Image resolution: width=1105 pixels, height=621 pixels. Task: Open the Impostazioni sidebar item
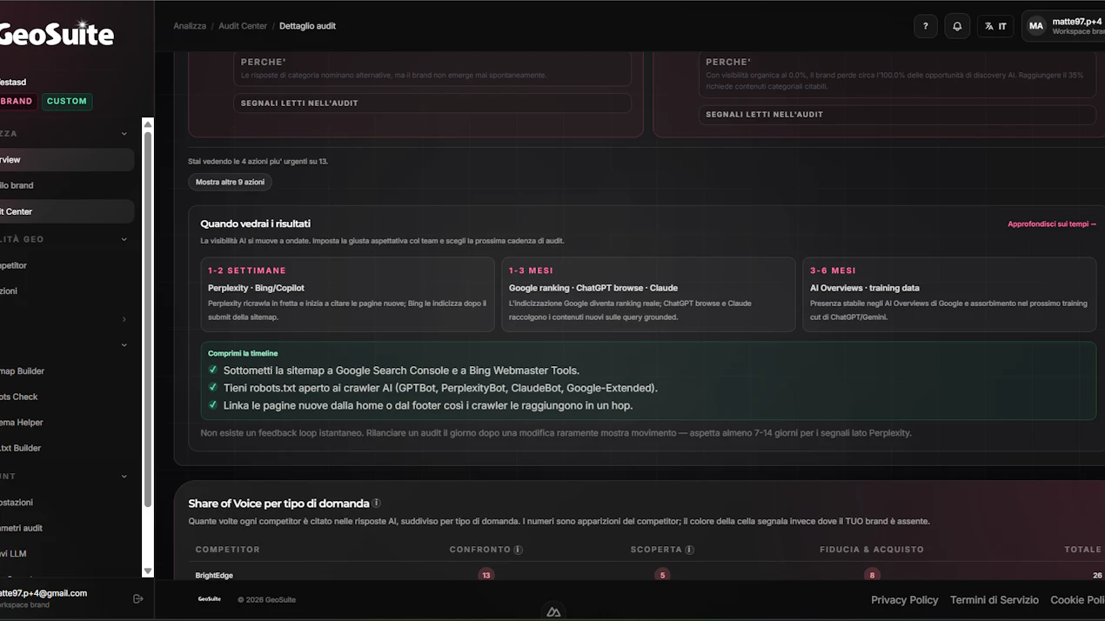point(65,503)
